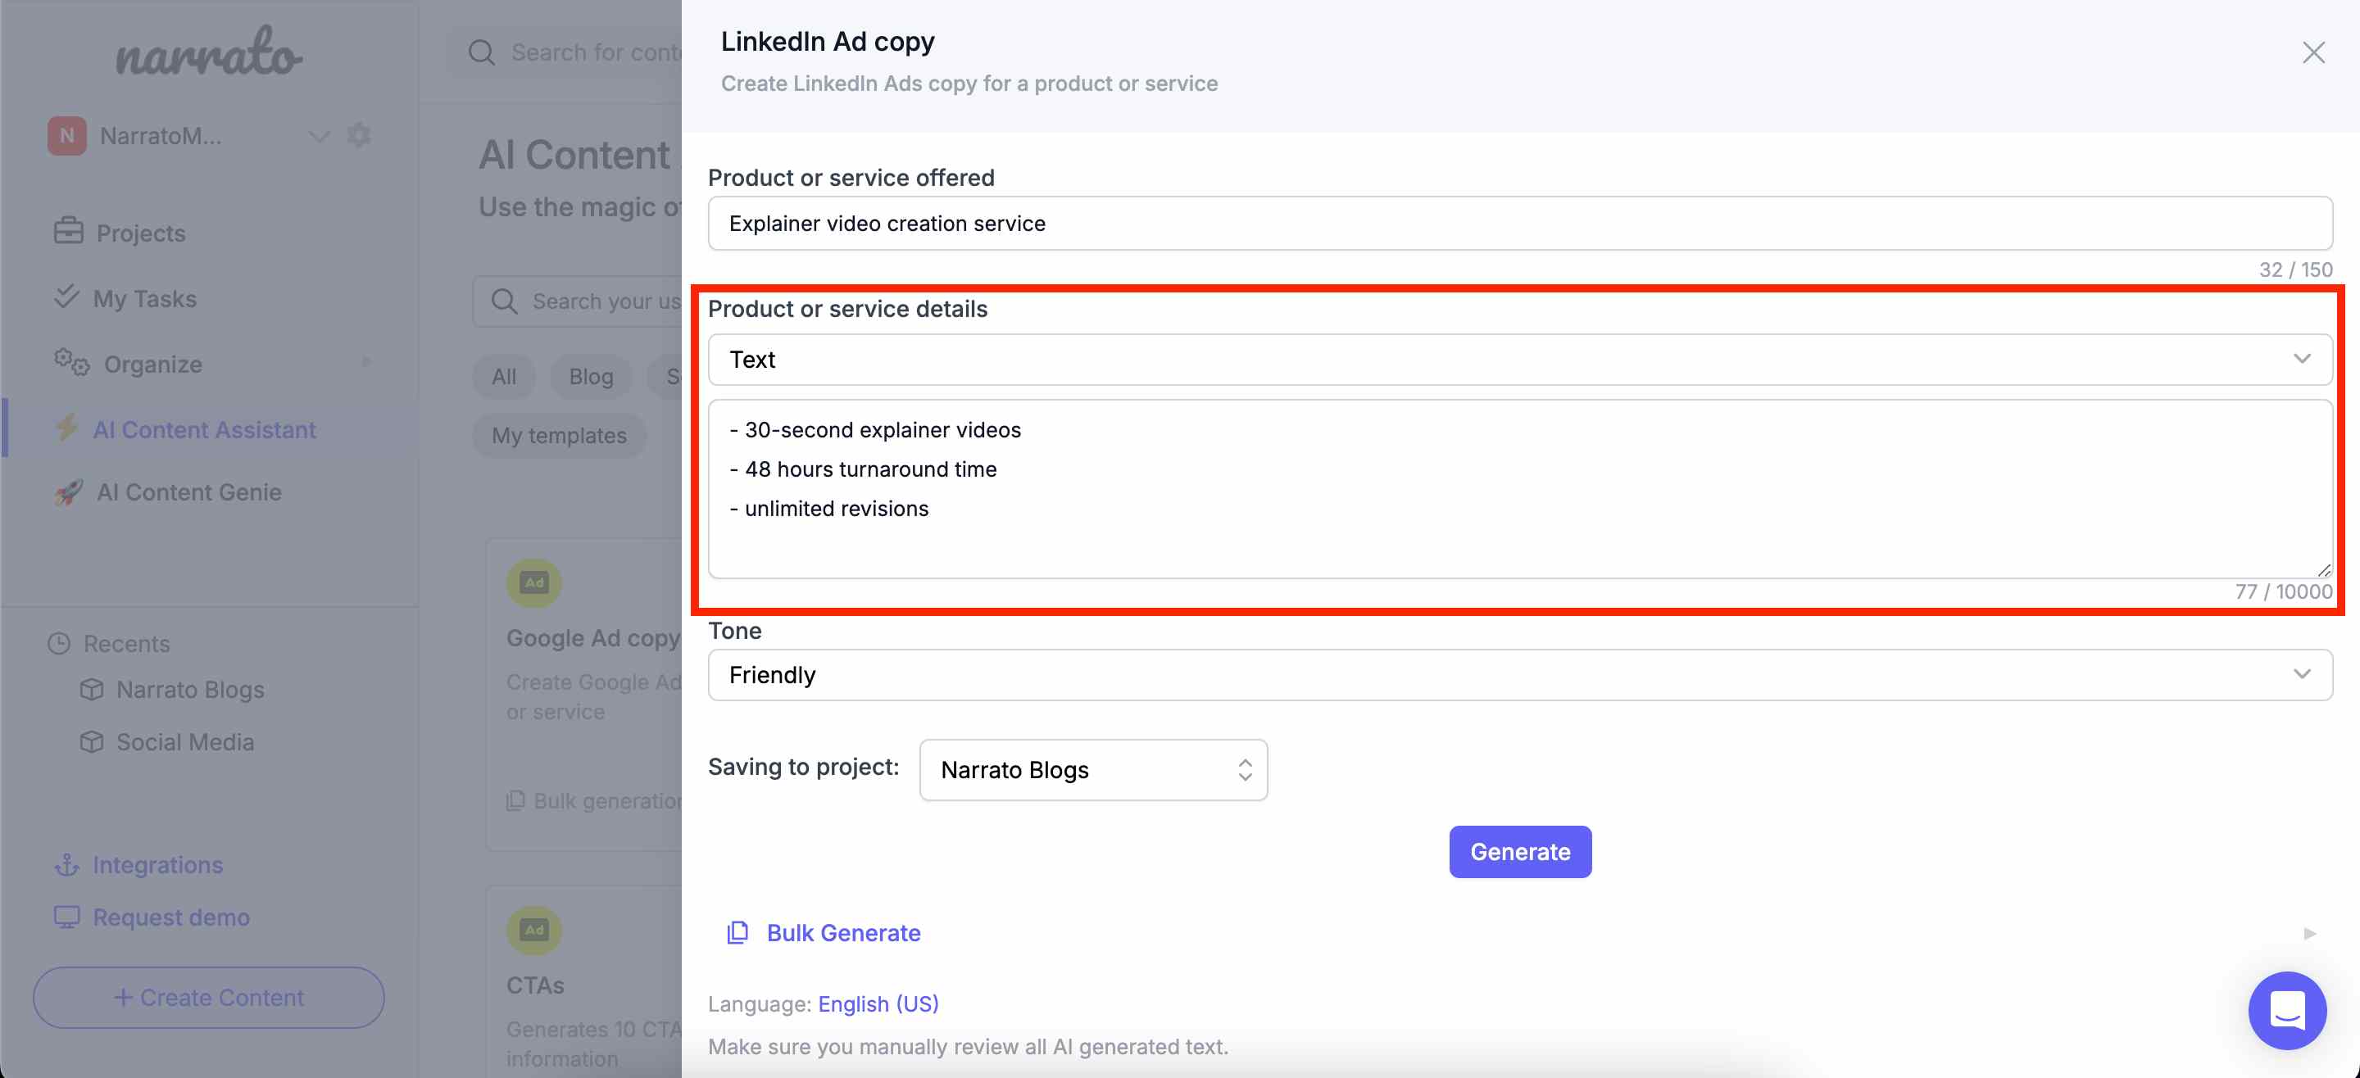Click the red N workspace avatar
Viewport: 2360px width, 1078px height.
click(x=67, y=135)
